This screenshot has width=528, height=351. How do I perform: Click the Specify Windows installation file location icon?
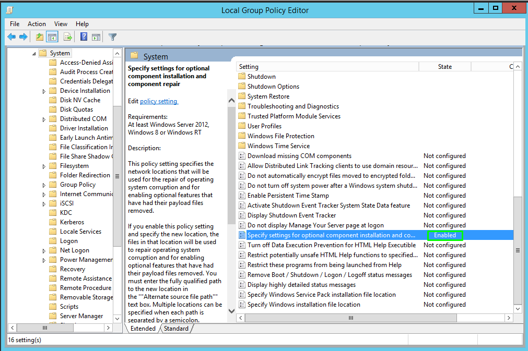[242, 304]
